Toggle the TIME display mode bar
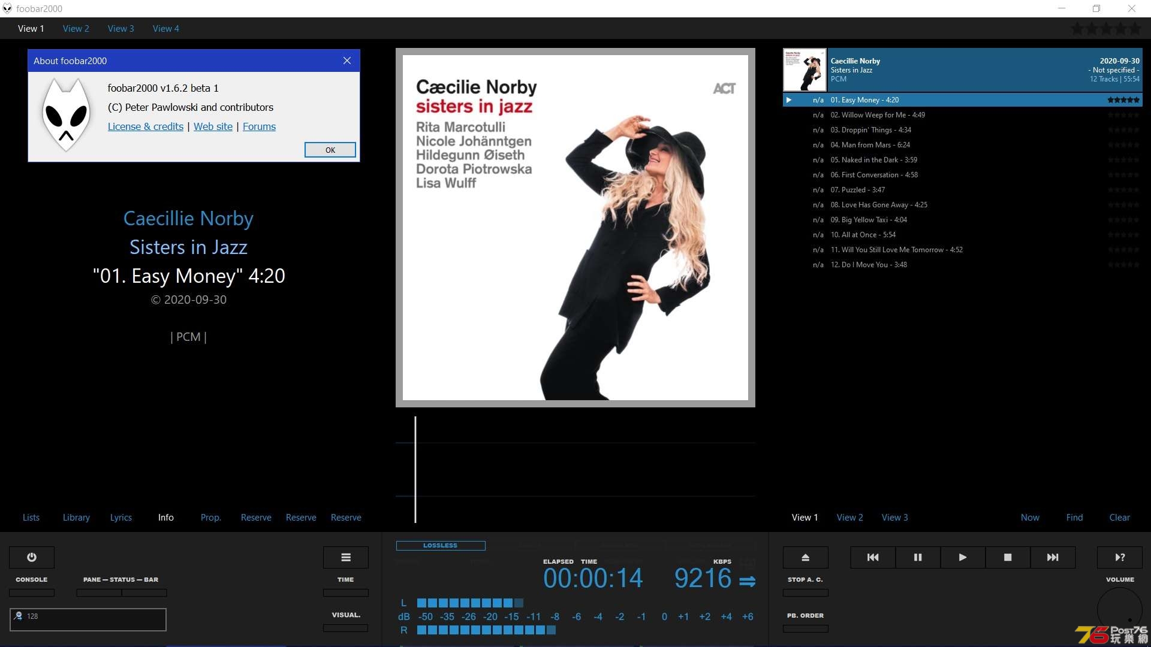 [346, 592]
